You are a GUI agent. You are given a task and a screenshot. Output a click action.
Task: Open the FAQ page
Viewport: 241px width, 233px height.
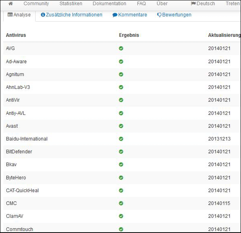coord(141,3)
